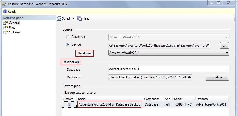This screenshot has width=237, height=116.
Task: Open the Files page
Action: tap(12, 28)
